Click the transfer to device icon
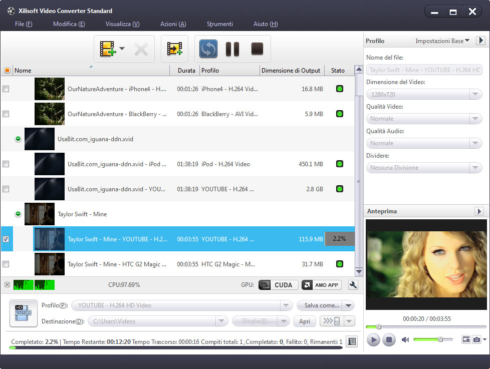 [x=332, y=321]
